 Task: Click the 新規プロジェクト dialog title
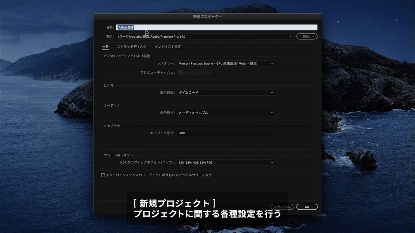click(207, 16)
